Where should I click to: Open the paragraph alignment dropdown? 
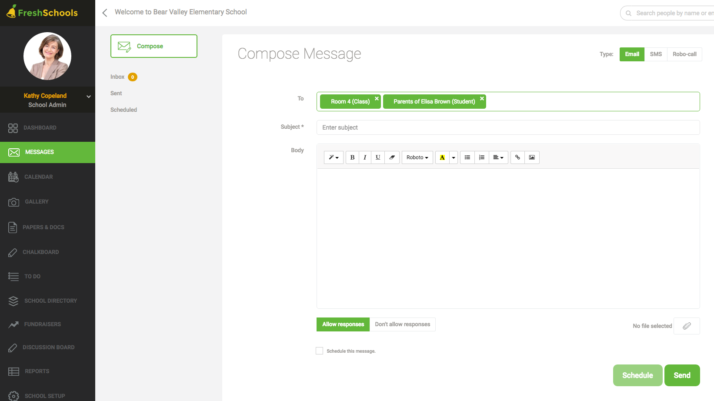pos(498,157)
